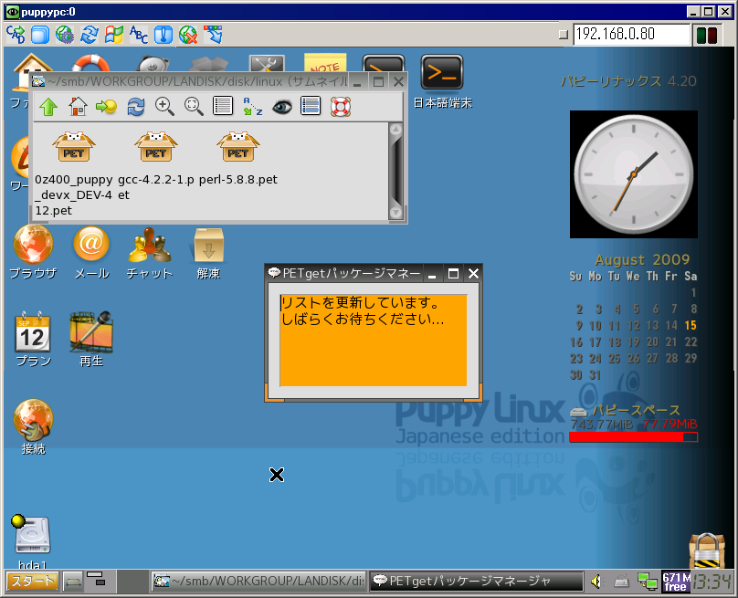Auto-size the file window with the fit magnifier

click(x=194, y=106)
